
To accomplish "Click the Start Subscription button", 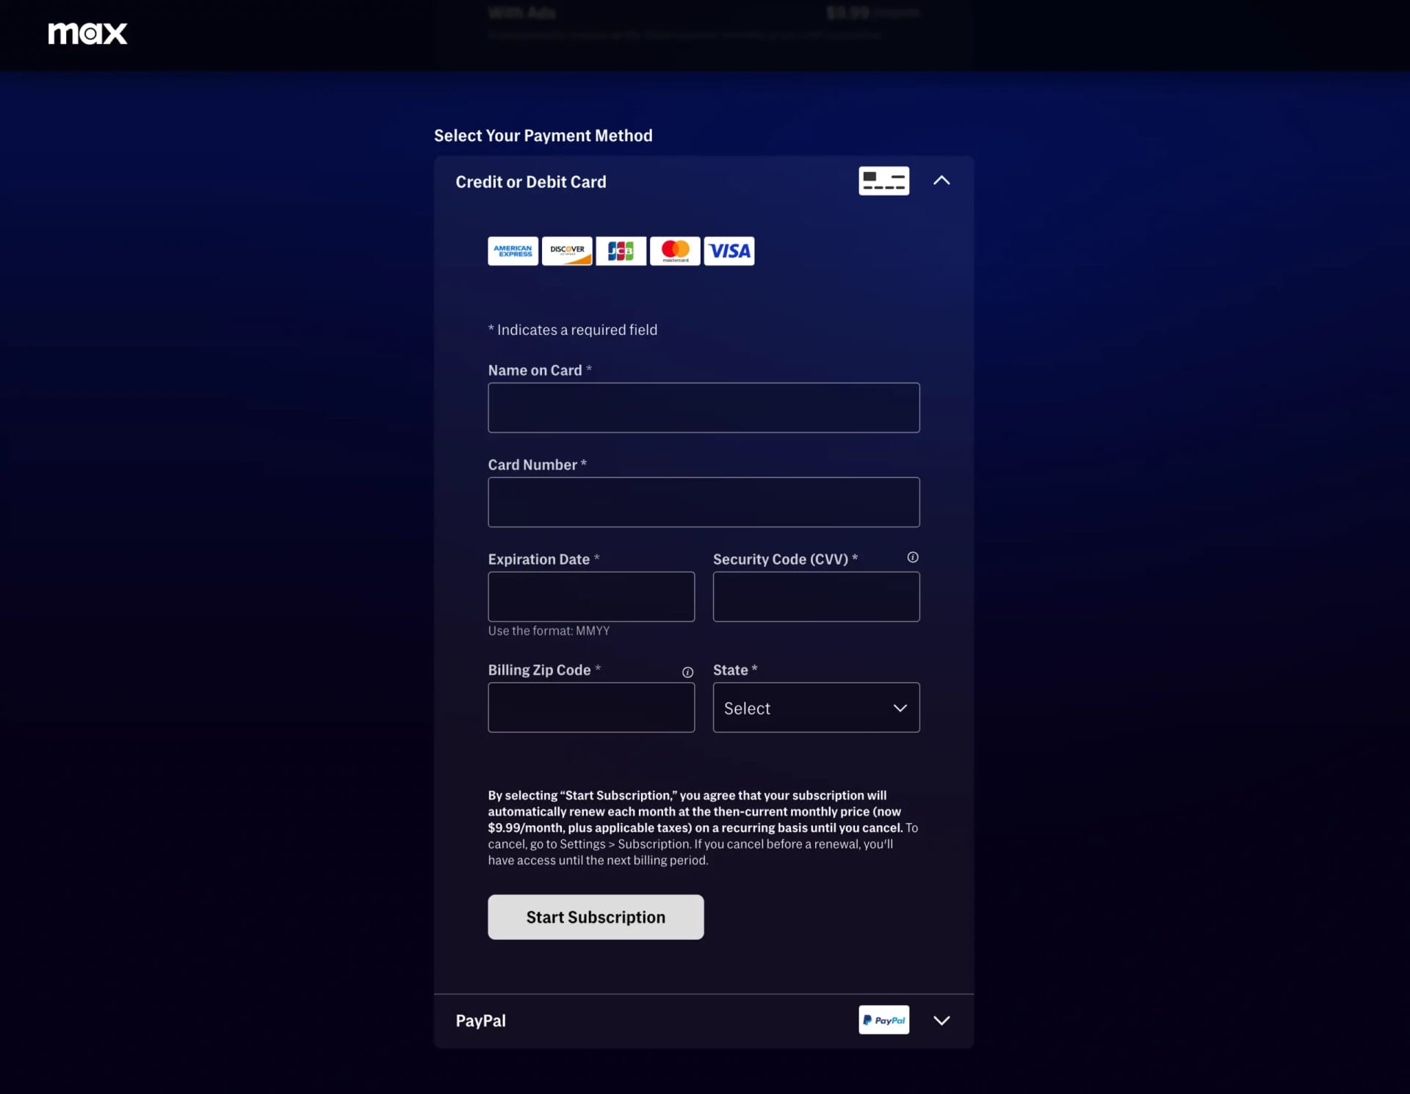I will [595, 916].
